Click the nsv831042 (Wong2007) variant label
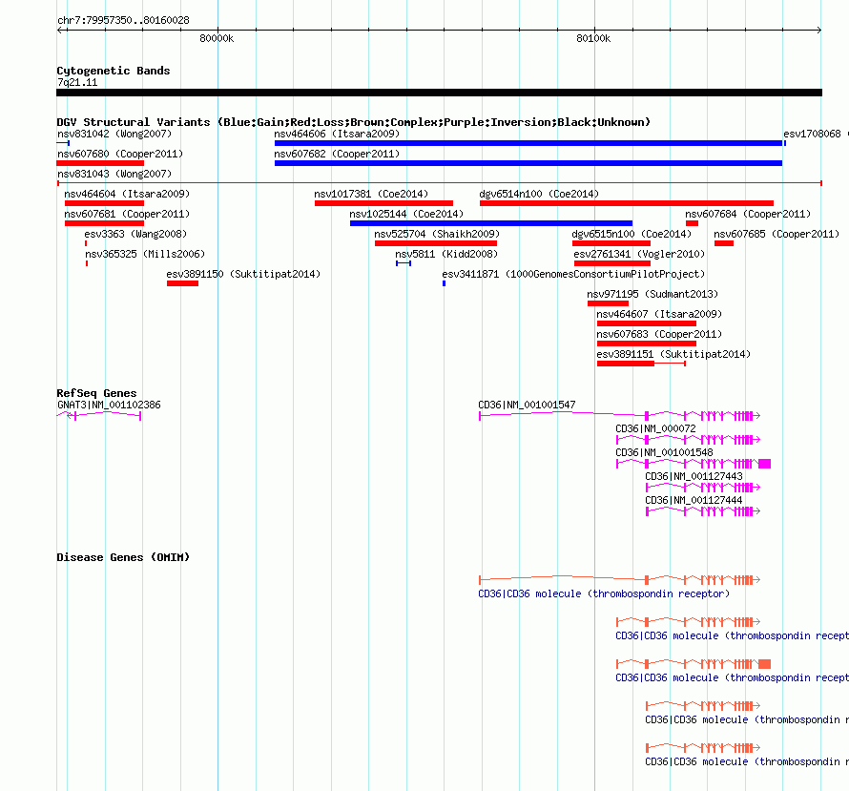849x791 pixels. 114,134
